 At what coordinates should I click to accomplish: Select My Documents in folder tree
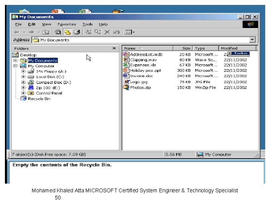[43, 60]
